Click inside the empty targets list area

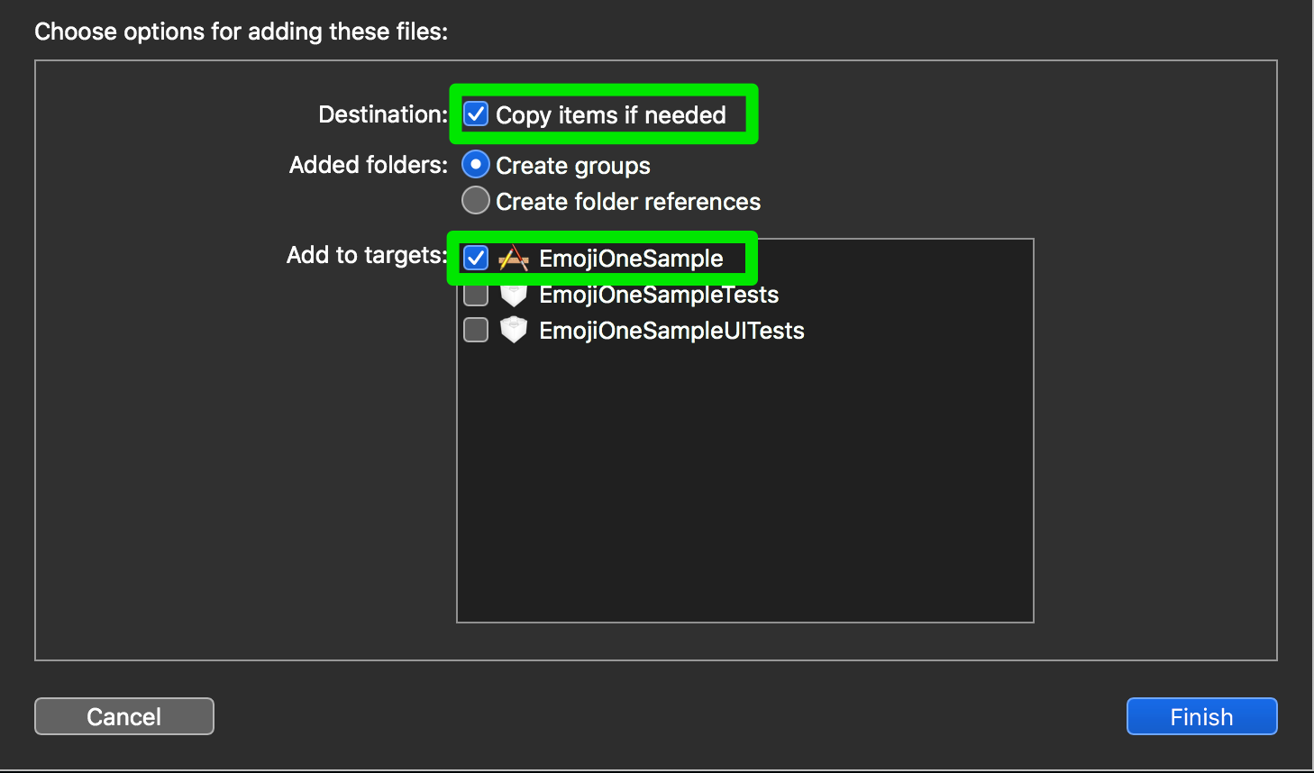(x=744, y=477)
